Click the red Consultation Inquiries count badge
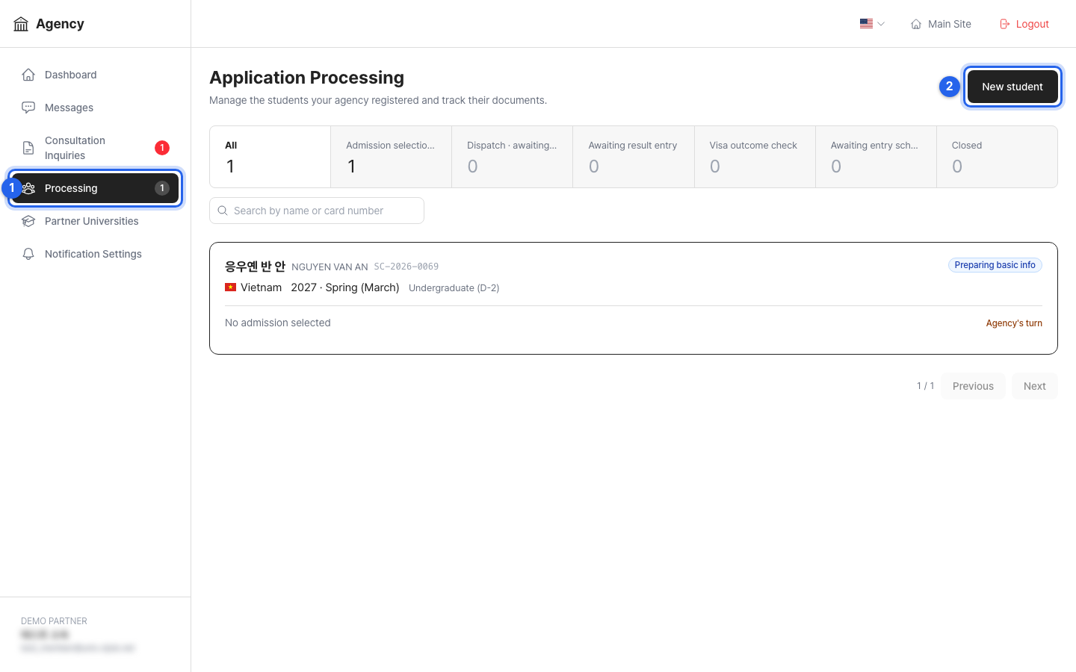 coord(162,148)
